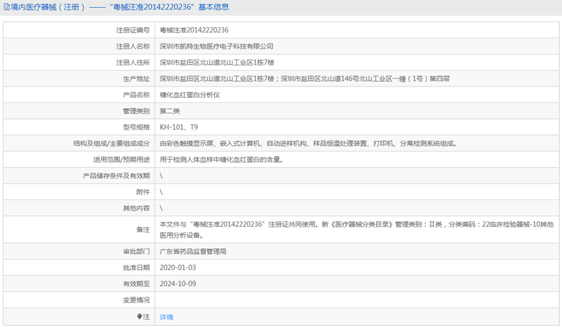Click the label 结构及组成/主要组成成分
Screen dimensions: 562x327
coord(112,143)
